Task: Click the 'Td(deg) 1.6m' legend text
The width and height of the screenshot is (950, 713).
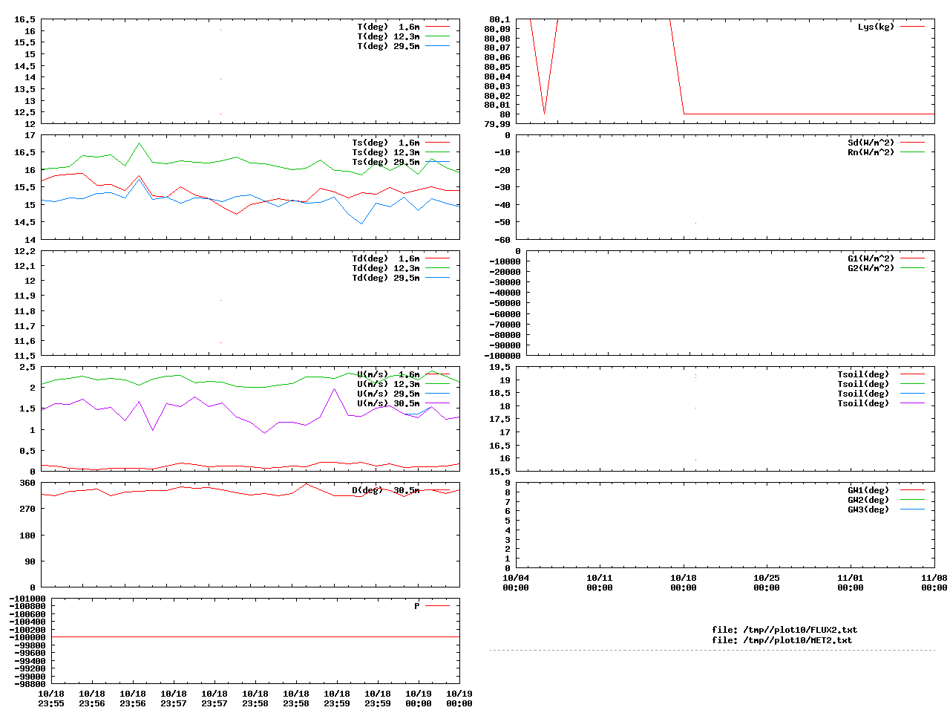Action: (386, 258)
